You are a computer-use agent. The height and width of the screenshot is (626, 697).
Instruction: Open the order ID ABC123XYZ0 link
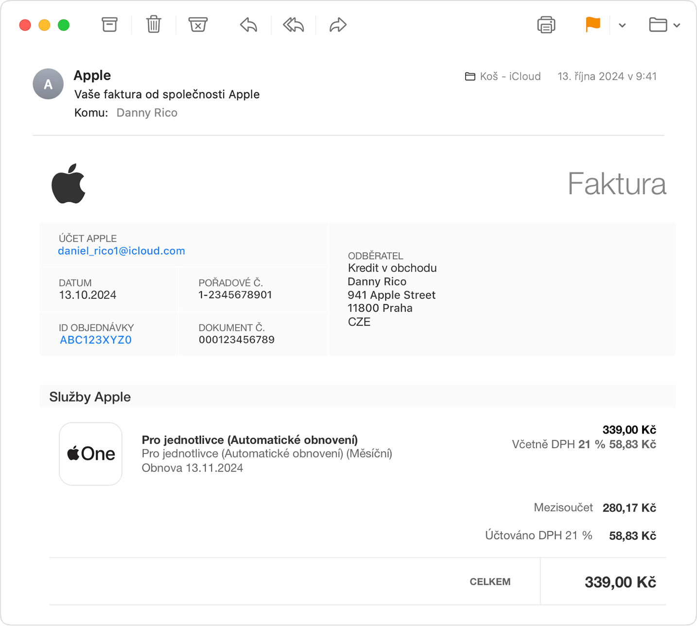[x=96, y=340]
